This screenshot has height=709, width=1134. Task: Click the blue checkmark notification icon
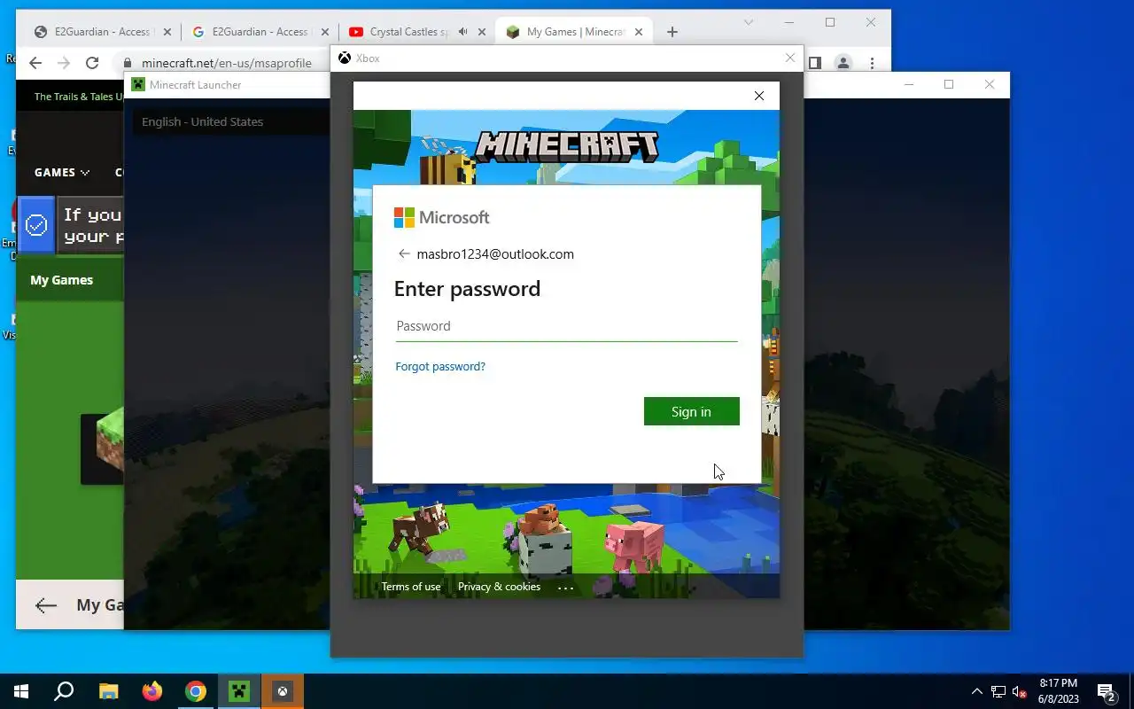36,225
